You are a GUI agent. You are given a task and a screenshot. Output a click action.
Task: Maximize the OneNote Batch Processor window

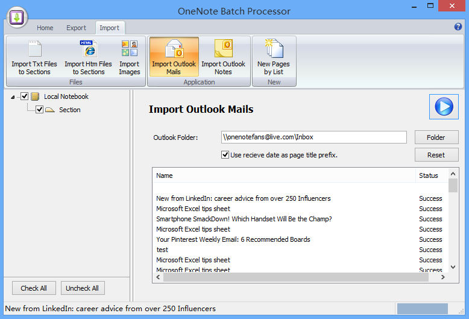(x=430, y=5)
